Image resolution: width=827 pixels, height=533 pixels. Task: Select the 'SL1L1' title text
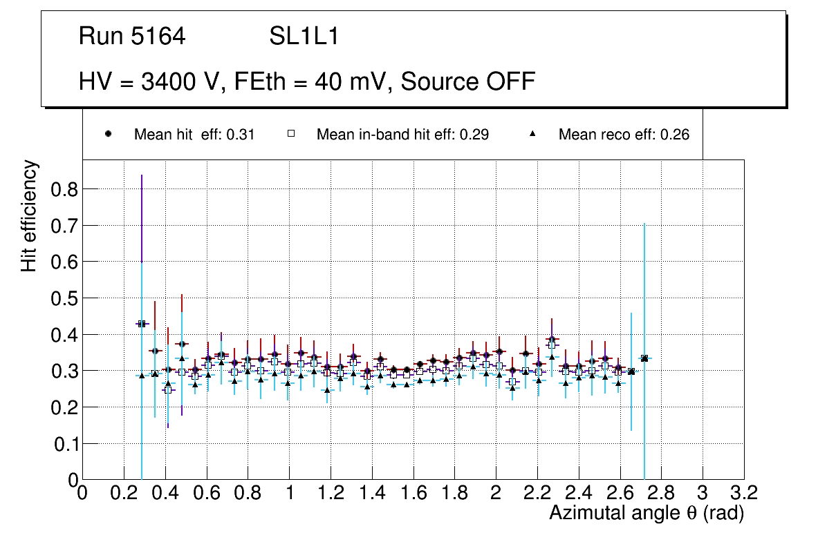pos(304,37)
